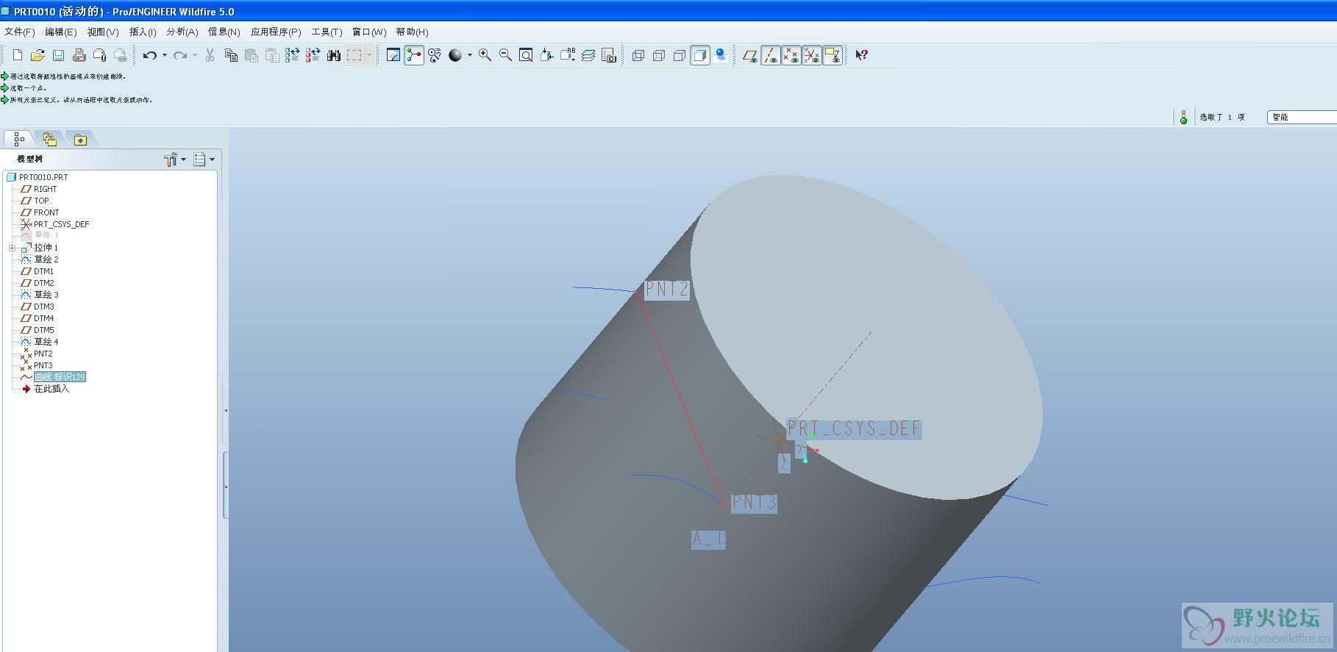Open a file with the folder icon

38,55
